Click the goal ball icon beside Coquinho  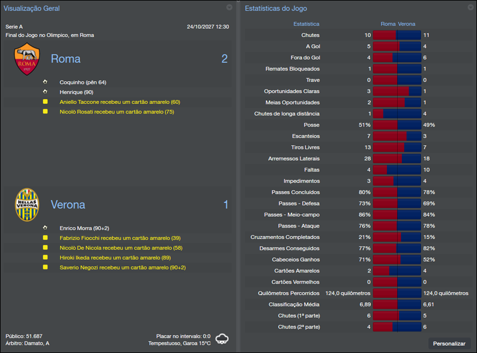click(x=45, y=82)
